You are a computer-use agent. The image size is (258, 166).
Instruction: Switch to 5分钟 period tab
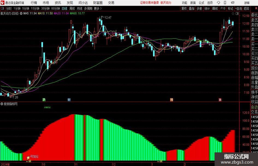coord(26,8)
